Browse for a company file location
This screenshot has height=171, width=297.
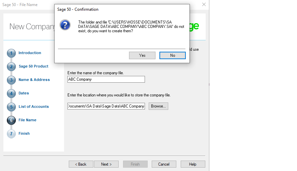click(158, 106)
